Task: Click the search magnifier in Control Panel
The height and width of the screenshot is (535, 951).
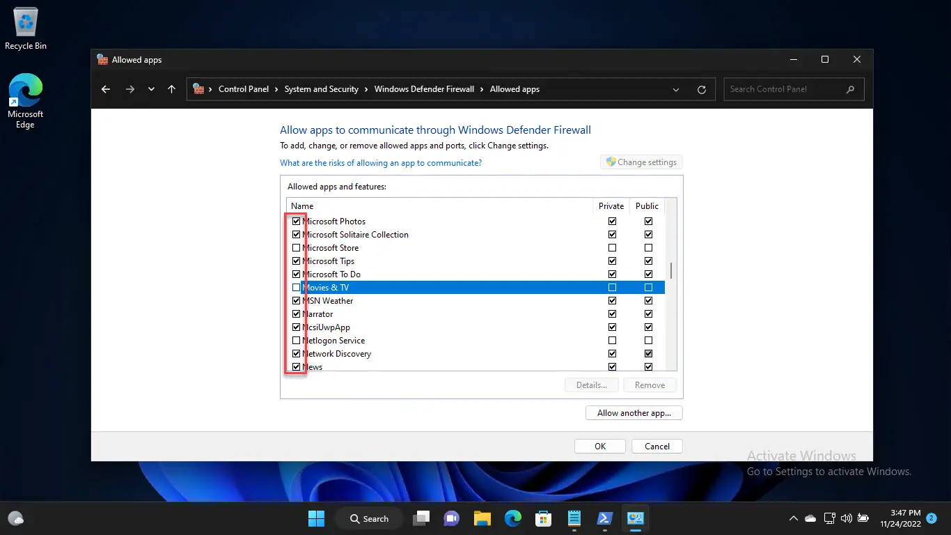Action: tap(850, 89)
